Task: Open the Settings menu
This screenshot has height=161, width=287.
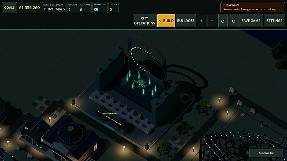Action: point(274,21)
